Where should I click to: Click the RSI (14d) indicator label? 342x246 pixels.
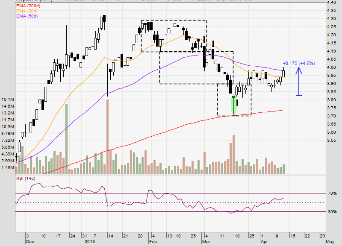click(x=26, y=178)
